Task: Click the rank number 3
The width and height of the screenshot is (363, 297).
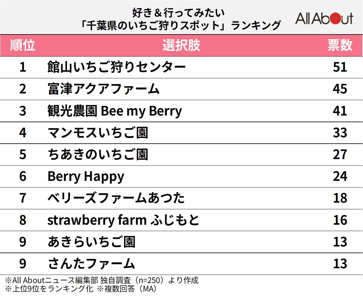Action: coord(23,111)
